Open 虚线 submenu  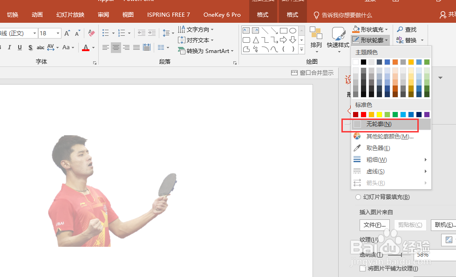[391, 171]
